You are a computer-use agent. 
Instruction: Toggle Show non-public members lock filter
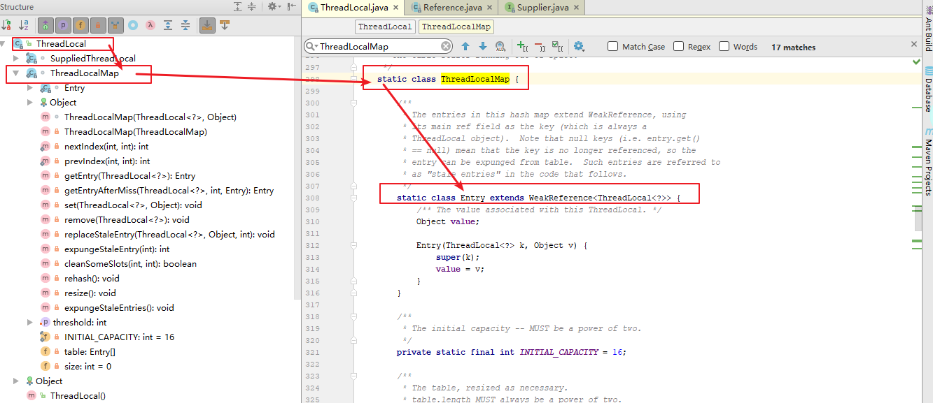[x=98, y=25]
